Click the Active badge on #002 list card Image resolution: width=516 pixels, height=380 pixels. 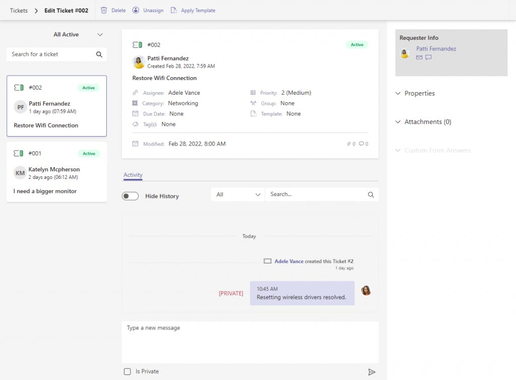(x=89, y=88)
